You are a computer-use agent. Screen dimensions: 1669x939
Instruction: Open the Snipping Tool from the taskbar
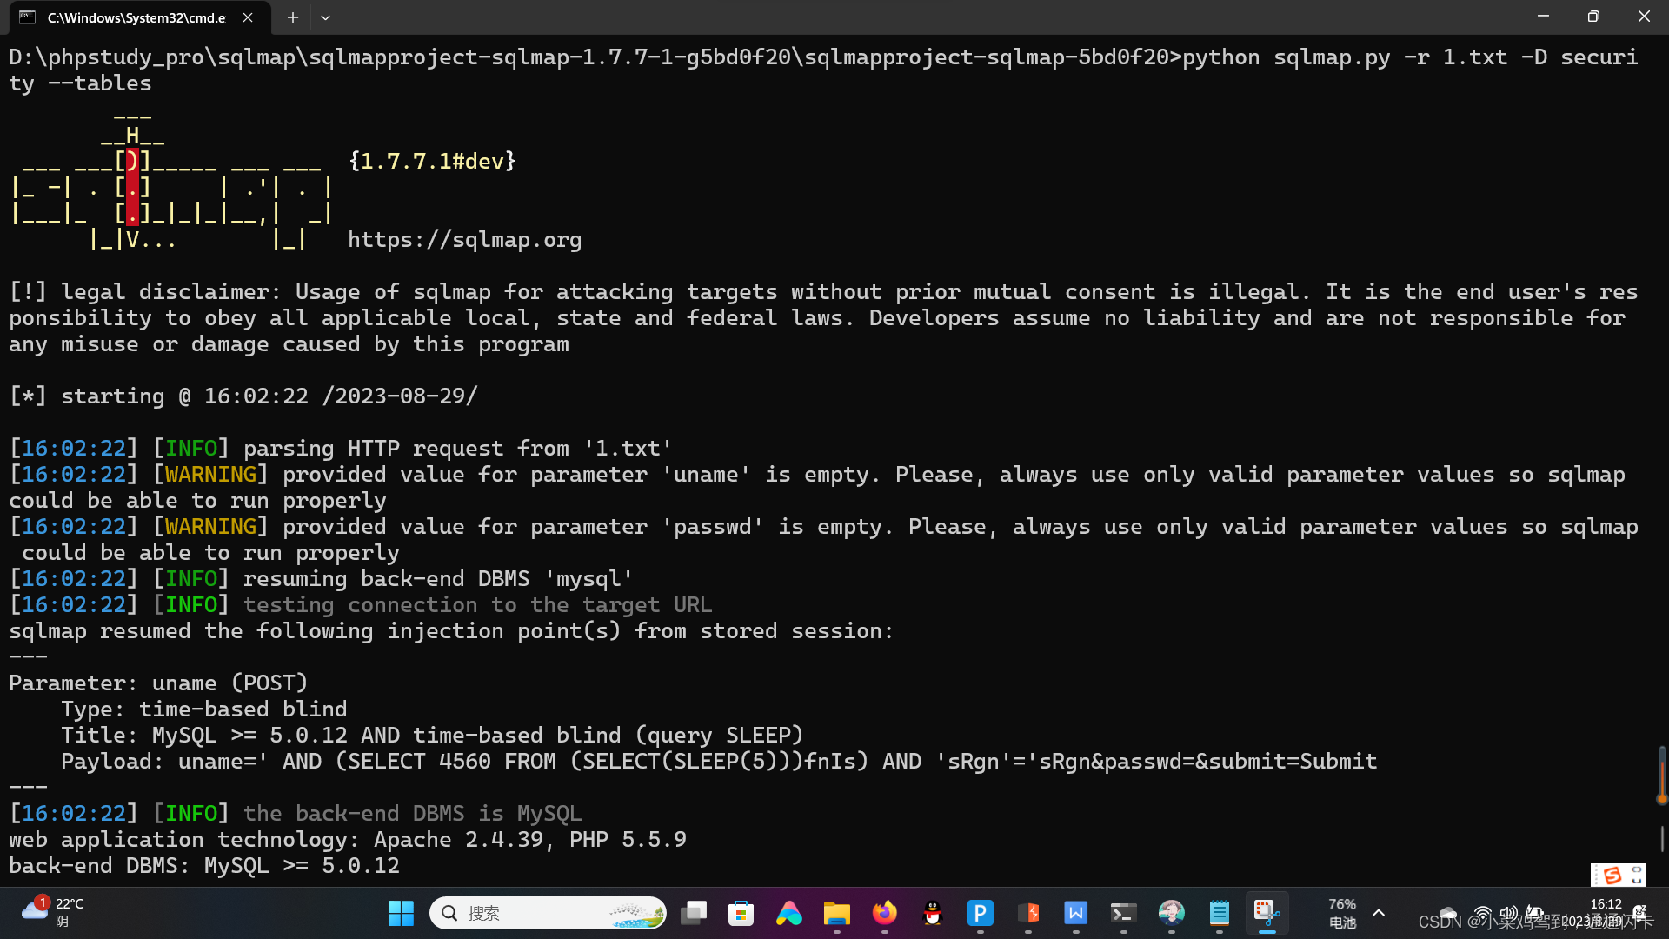(1267, 913)
